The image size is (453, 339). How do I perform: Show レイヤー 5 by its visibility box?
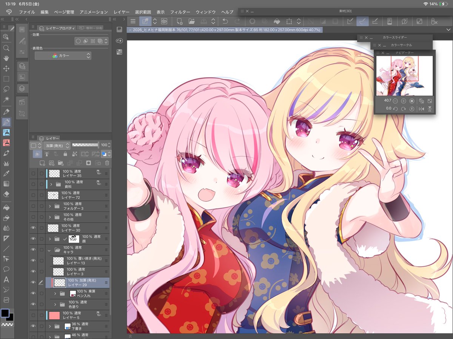[x=33, y=315]
